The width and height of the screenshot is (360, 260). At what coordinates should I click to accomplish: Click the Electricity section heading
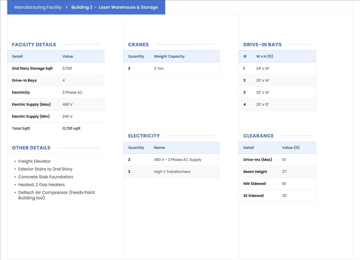(x=144, y=136)
